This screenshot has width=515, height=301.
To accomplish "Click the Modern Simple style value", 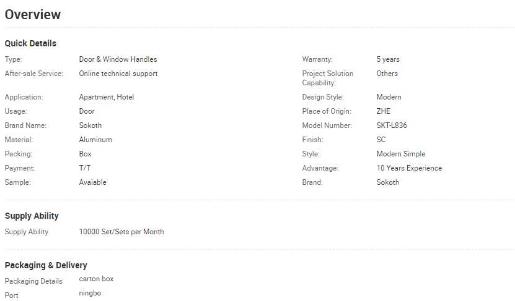I will tap(401, 154).
